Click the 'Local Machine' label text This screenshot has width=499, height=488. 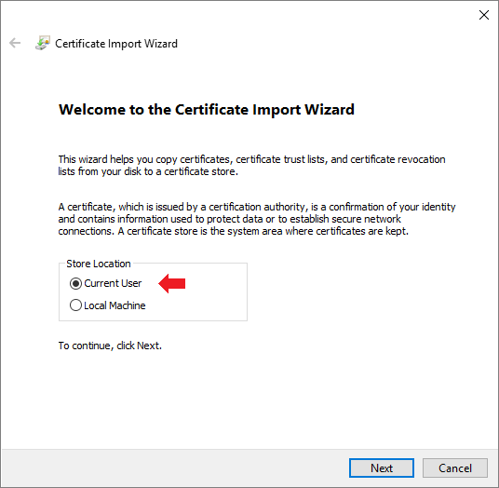(115, 305)
